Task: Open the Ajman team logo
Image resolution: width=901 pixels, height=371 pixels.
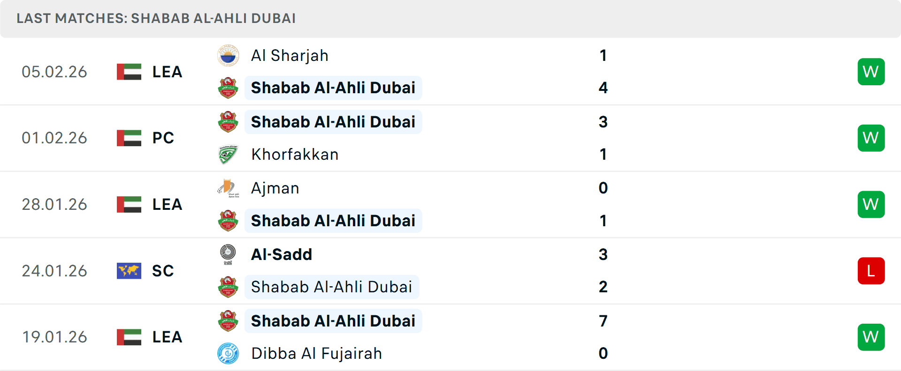Action: (228, 188)
